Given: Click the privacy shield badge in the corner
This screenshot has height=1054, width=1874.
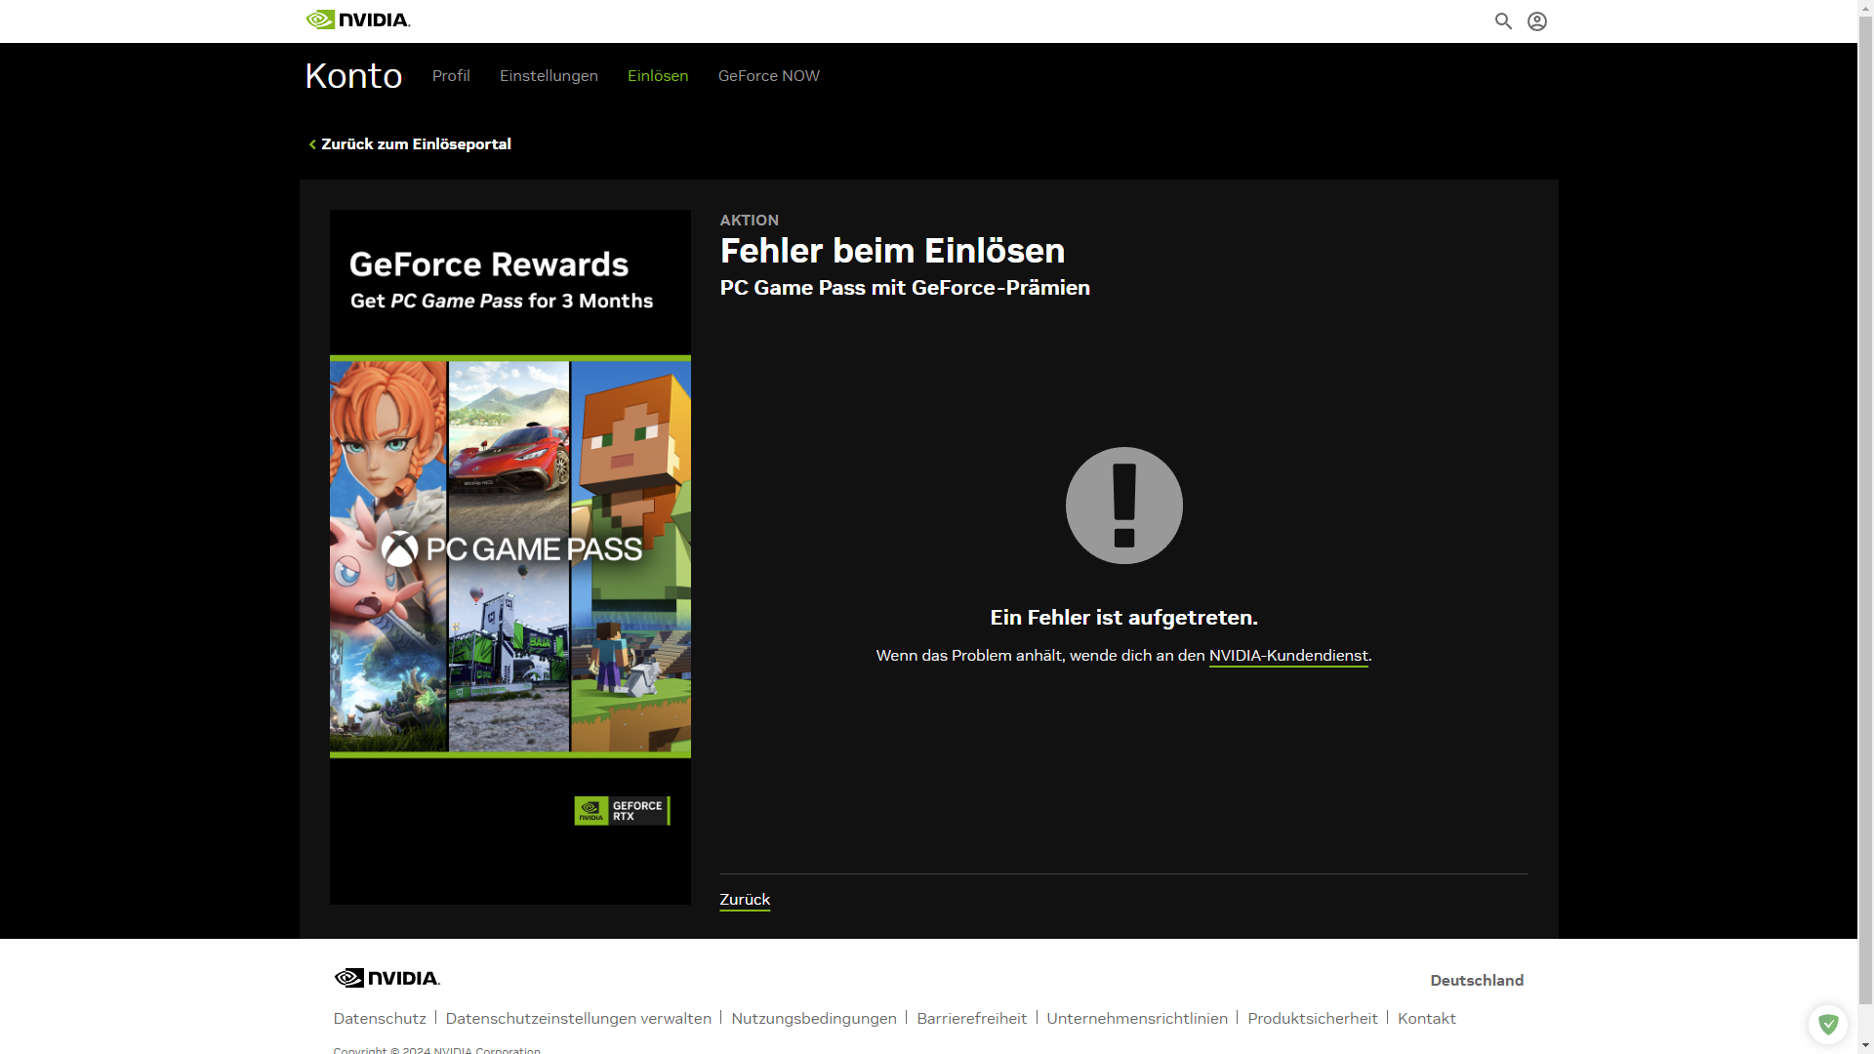Looking at the screenshot, I should [1828, 1025].
